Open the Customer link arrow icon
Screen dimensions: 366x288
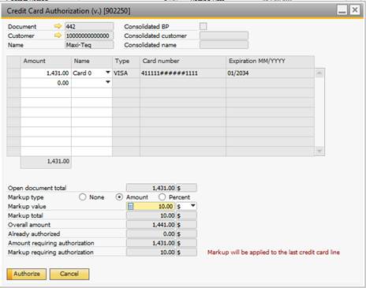[58, 36]
